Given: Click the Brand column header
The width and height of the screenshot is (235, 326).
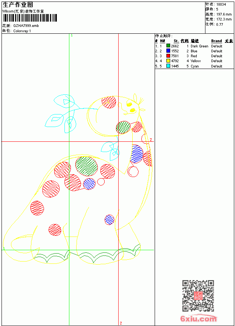Looking at the screenshot, I should (216, 41).
